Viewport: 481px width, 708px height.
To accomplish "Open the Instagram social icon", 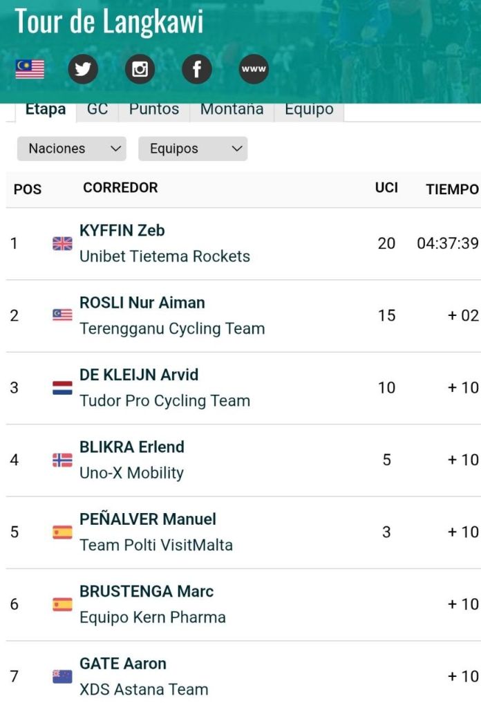I will [140, 69].
